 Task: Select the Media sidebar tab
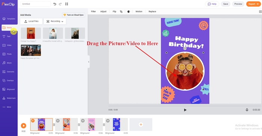pos(9,28)
